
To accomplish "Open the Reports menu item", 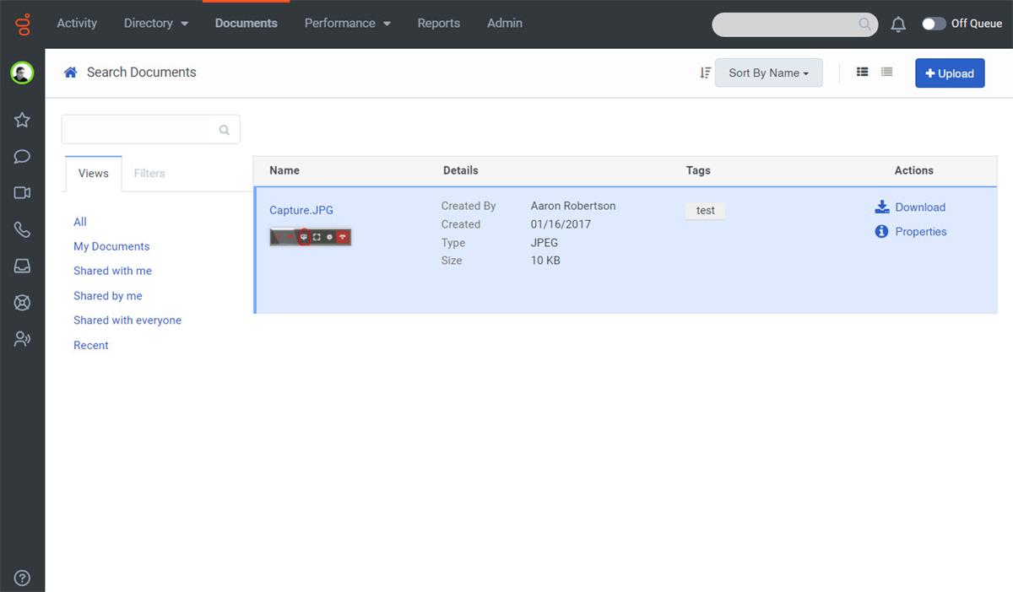I will point(438,24).
